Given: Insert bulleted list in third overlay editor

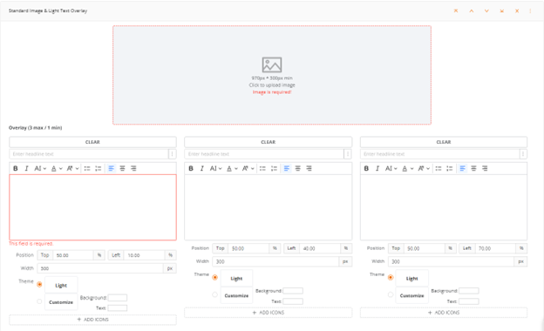Looking at the screenshot, I should (x=439, y=168).
